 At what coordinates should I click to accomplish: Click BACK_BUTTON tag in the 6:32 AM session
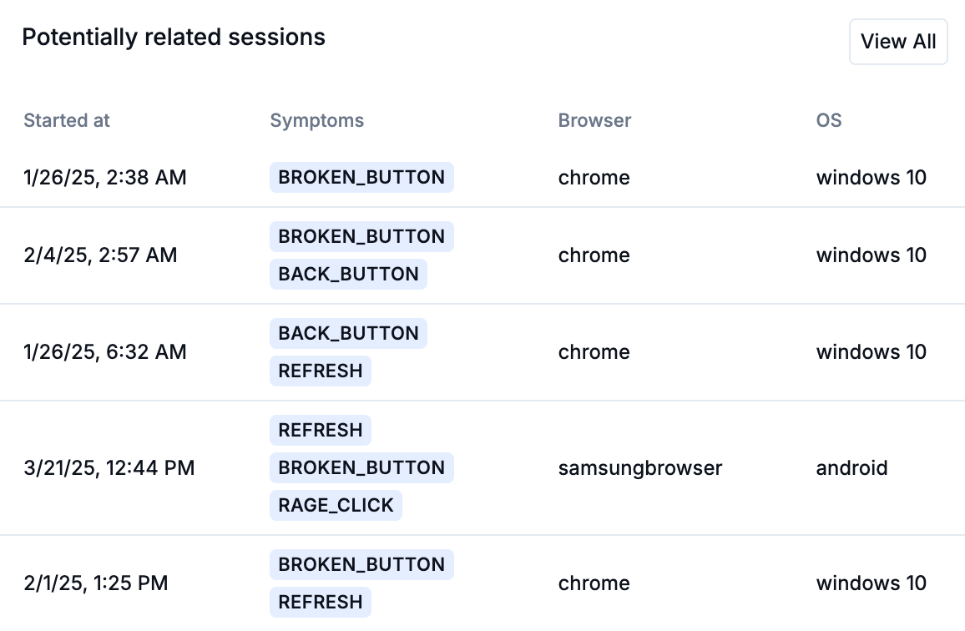348,334
